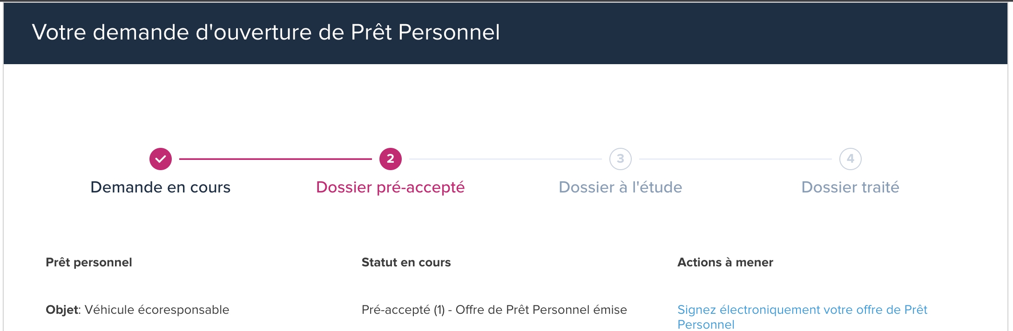This screenshot has height=331, width=1013.
Task: Select the "Dossier traité" step label
Action: (850, 187)
